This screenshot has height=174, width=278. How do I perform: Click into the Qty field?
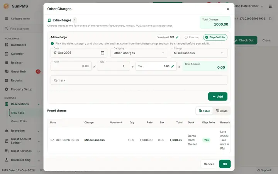click(114, 66)
